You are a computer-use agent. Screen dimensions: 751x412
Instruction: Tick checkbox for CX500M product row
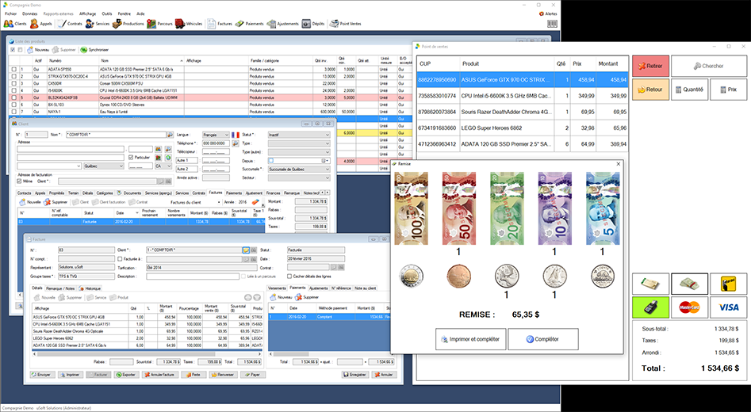(x=14, y=83)
